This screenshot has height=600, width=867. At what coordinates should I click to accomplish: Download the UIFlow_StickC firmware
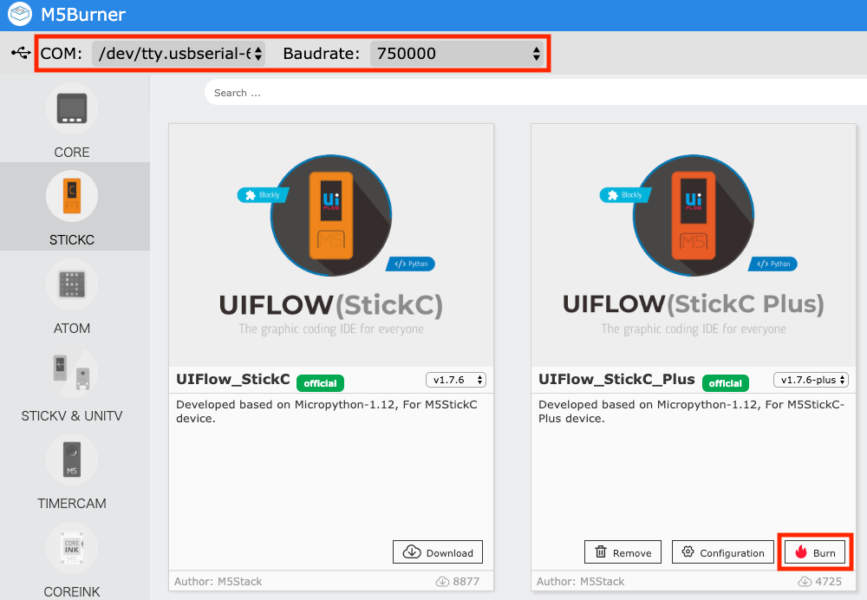coord(437,552)
